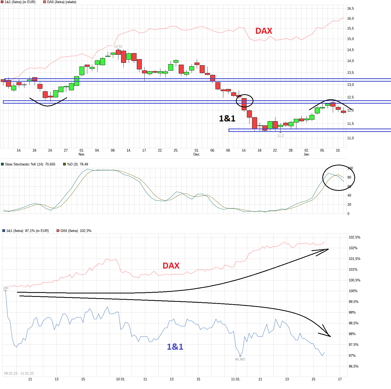The width and height of the screenshot is (391, 389).
Task: Click the "11,5" price axis label
Action: click(x=350, y=124)
